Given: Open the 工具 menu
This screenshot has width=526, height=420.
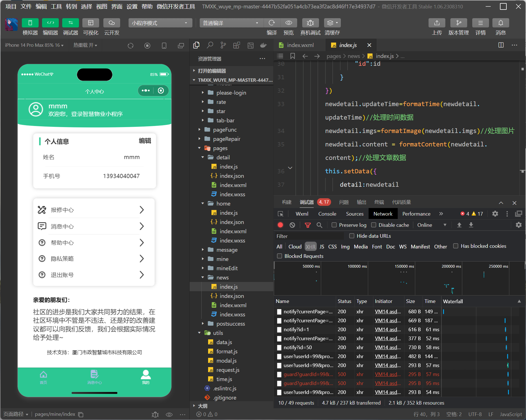Looking at the screenshot, I should pyautogui.click(x=56, y=6).
